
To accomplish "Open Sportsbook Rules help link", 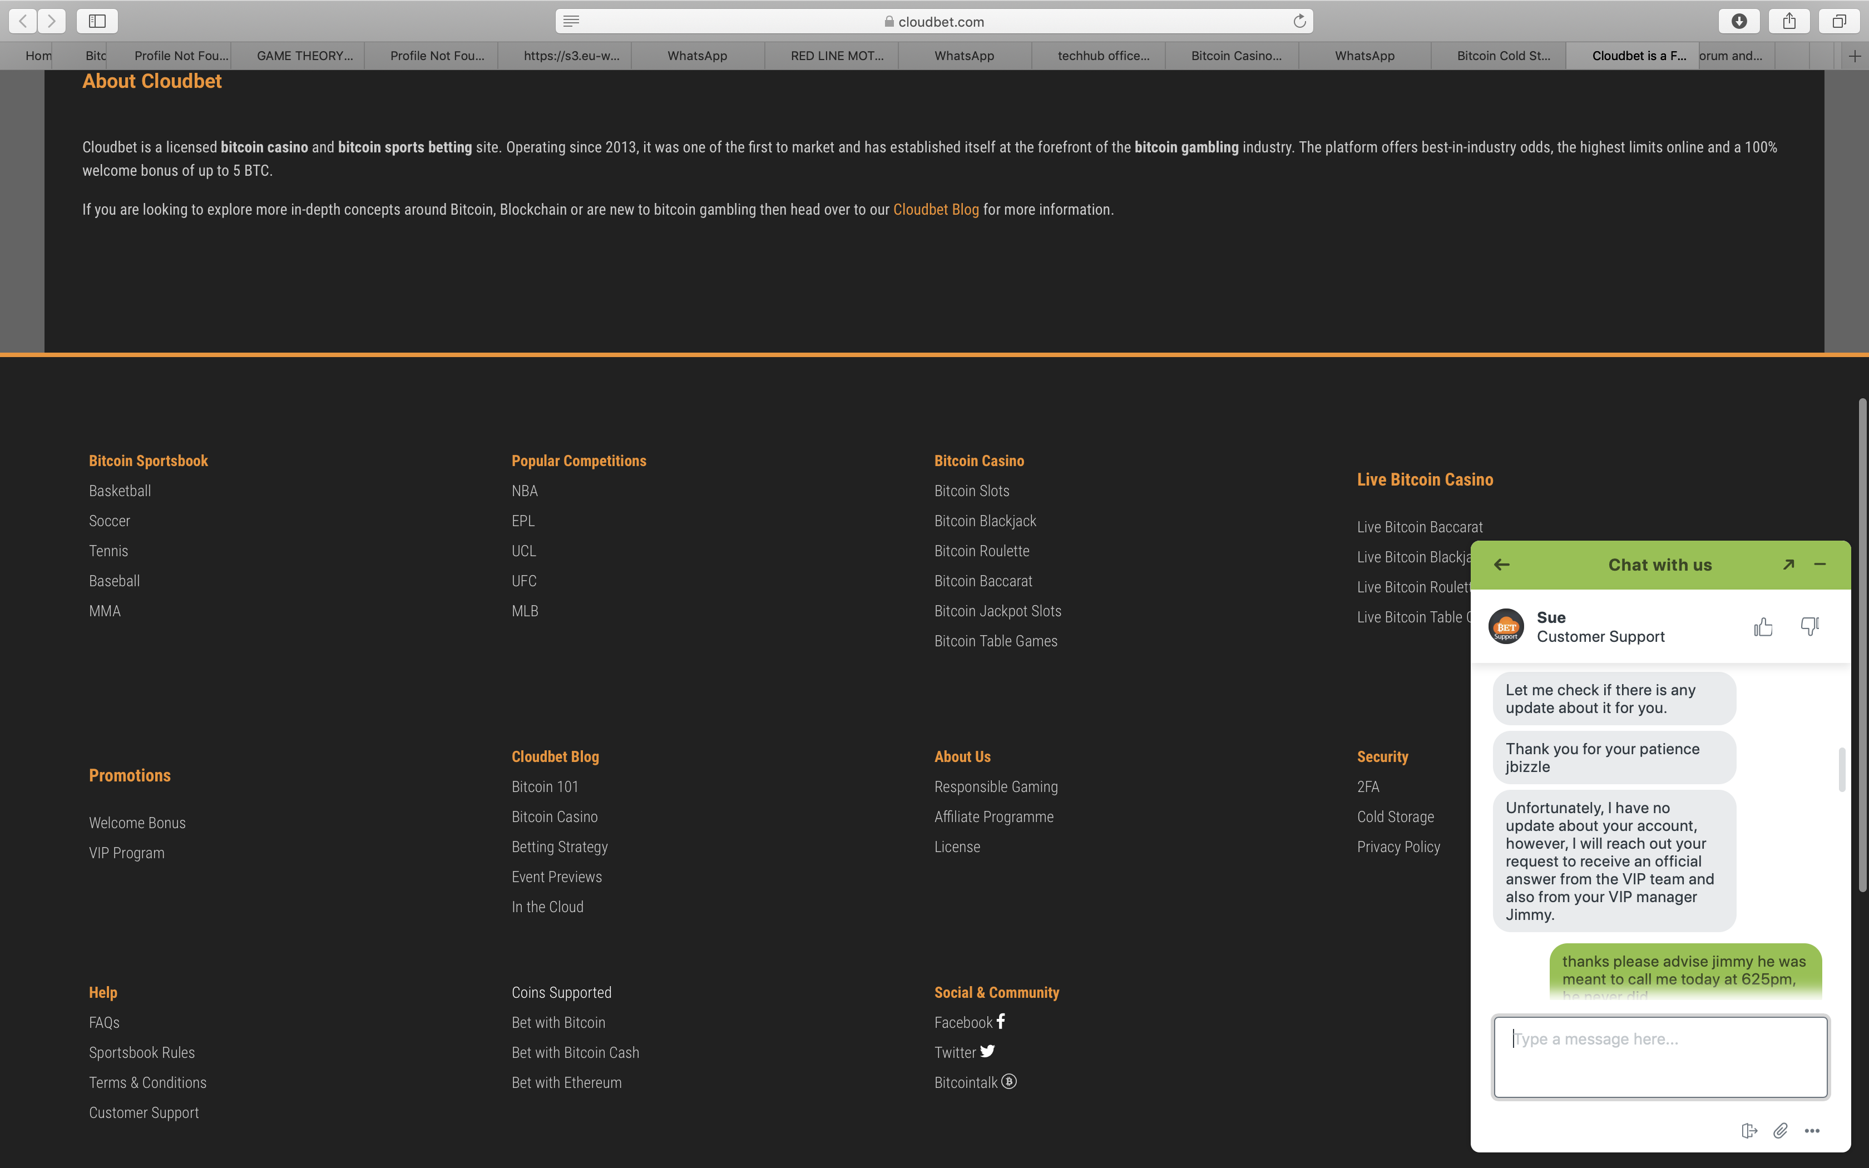I will pos(141,1052).
